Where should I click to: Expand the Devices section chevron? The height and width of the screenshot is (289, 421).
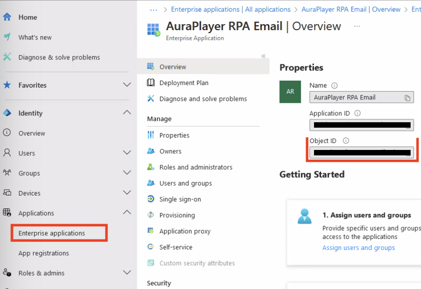click(127, 193)
